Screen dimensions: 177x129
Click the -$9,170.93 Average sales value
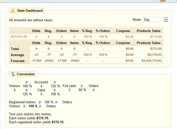tap(154, 55)
